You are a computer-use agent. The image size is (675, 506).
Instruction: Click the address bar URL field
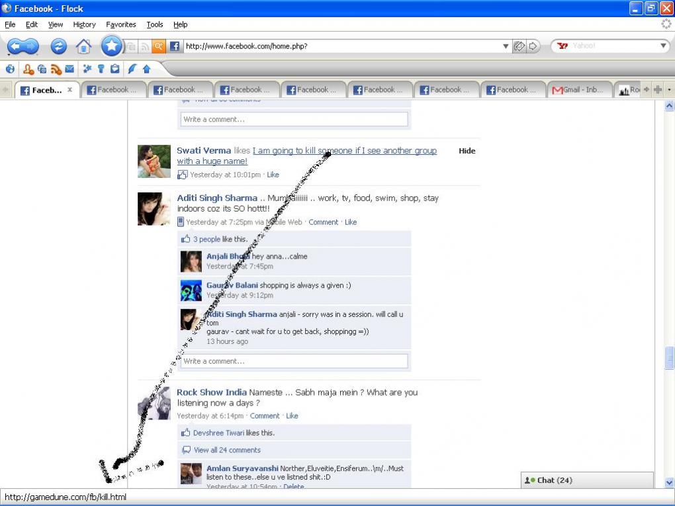(342, 46)
